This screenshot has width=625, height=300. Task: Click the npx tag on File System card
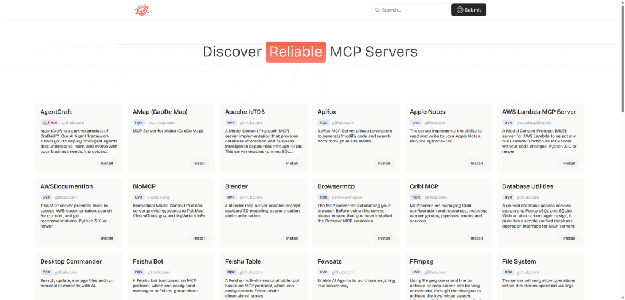coord(508,272)
